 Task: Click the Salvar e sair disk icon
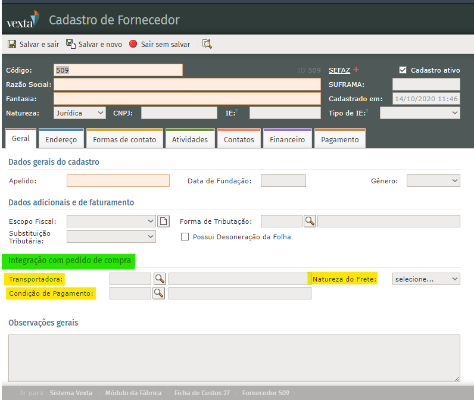pyautogui.click(x=11, y=44)
